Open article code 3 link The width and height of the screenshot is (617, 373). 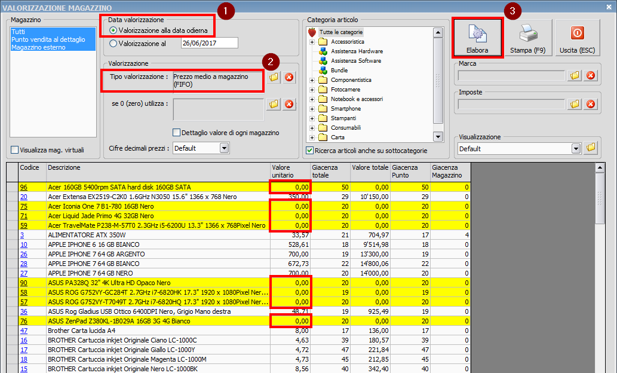[22, 235]
